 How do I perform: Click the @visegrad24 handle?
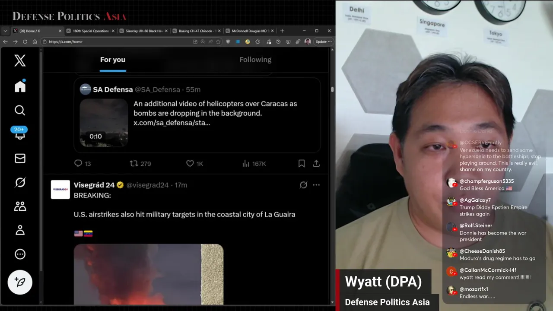(147, 185)
